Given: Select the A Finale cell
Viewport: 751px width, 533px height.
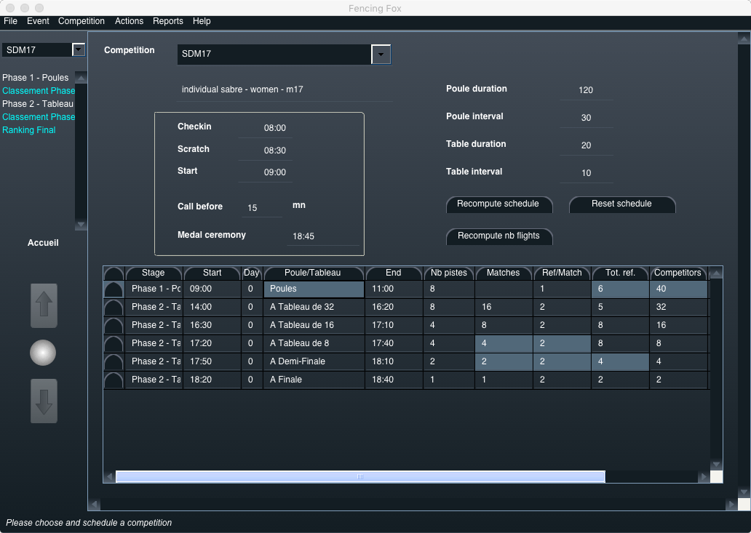Looking at the screenshot, I should click(314, 380).
